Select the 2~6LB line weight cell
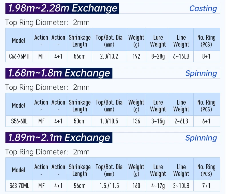 181,121
